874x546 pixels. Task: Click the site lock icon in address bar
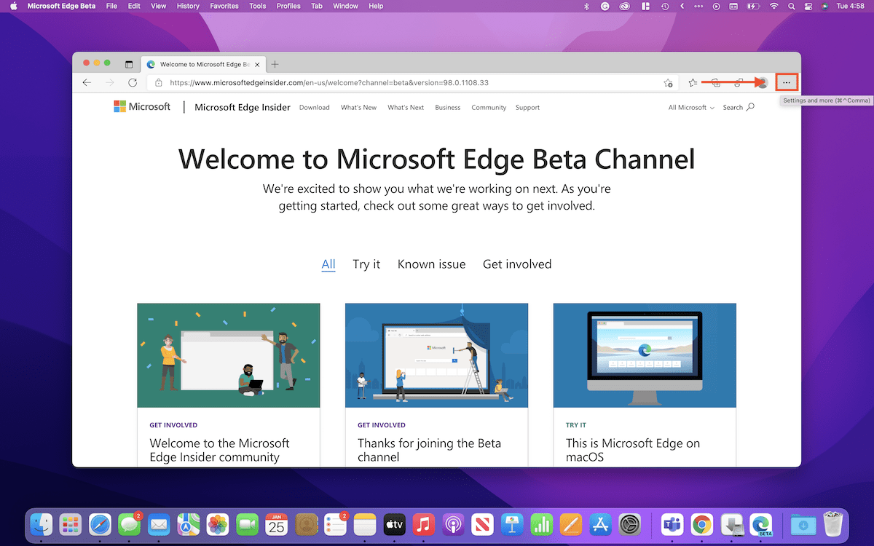coord(159,83)
